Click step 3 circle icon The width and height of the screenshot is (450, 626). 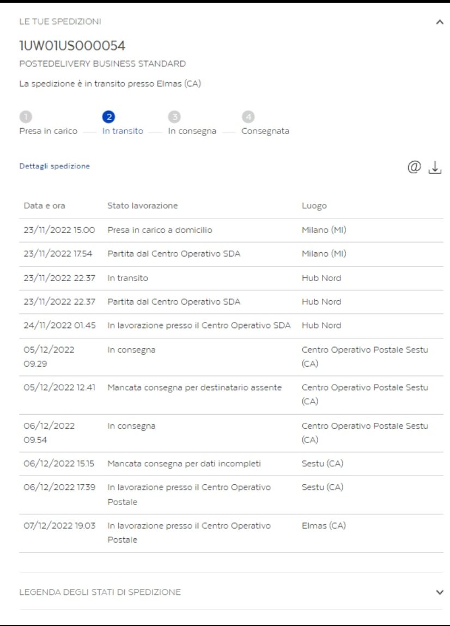click(174, 117)
